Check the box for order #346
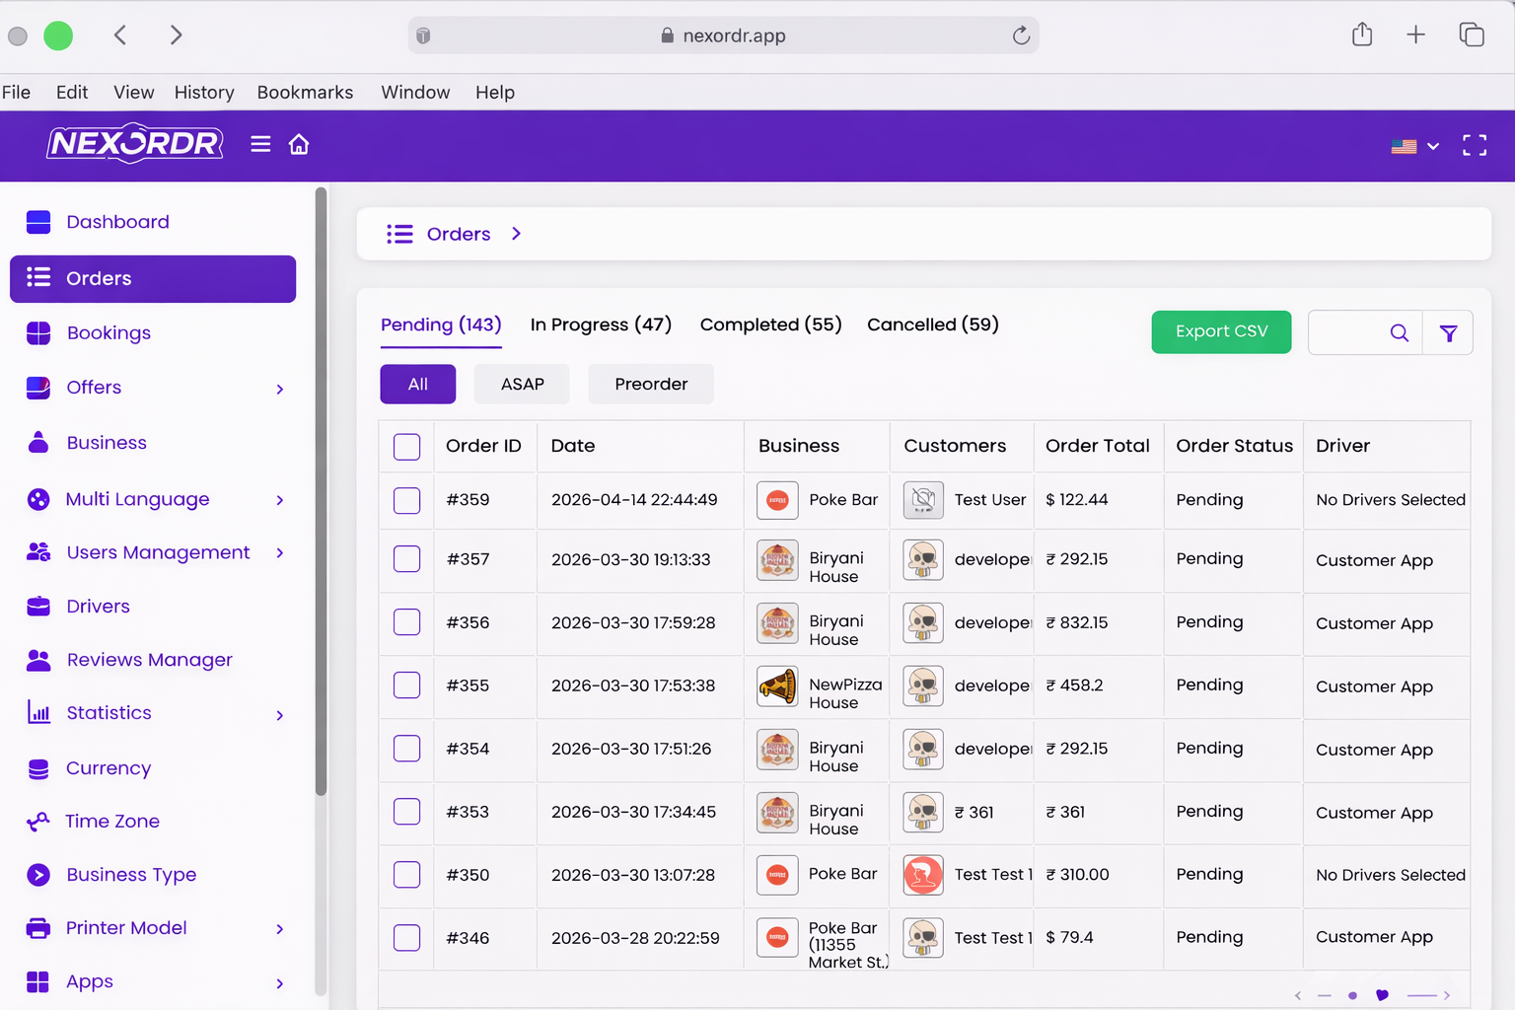1515x1010 pixels. pos(406,938)
